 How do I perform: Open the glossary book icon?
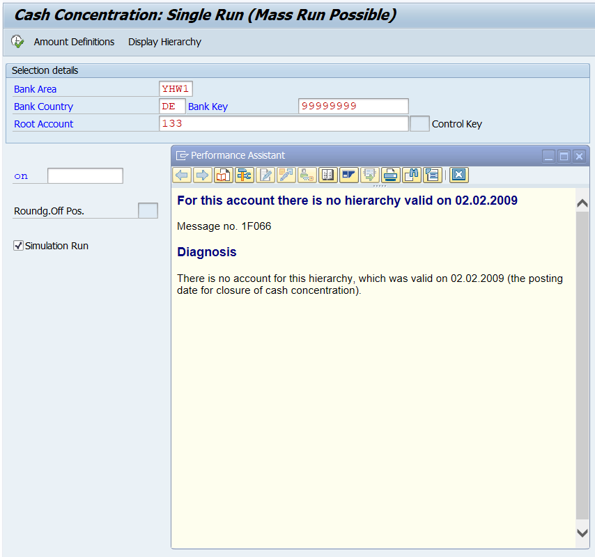point(328,175)
